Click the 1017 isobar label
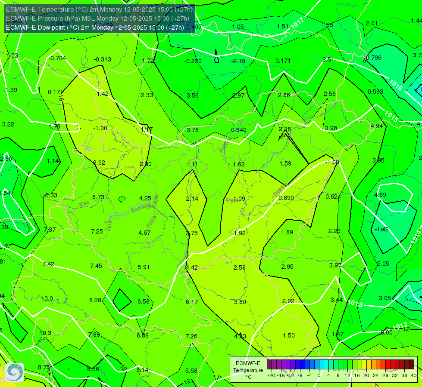 click(298, 22)
